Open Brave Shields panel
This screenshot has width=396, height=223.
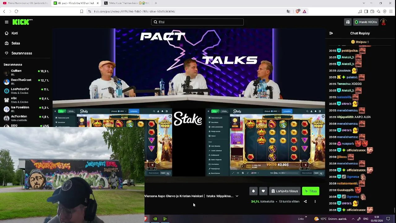[x=298, y=11]
